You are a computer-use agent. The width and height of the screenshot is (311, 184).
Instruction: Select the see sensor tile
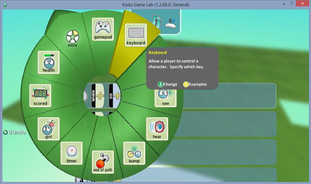(166, 98)
